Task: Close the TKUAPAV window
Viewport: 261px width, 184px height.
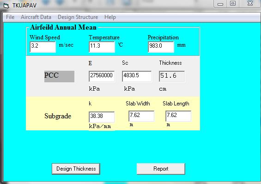Action: (250, 4)
